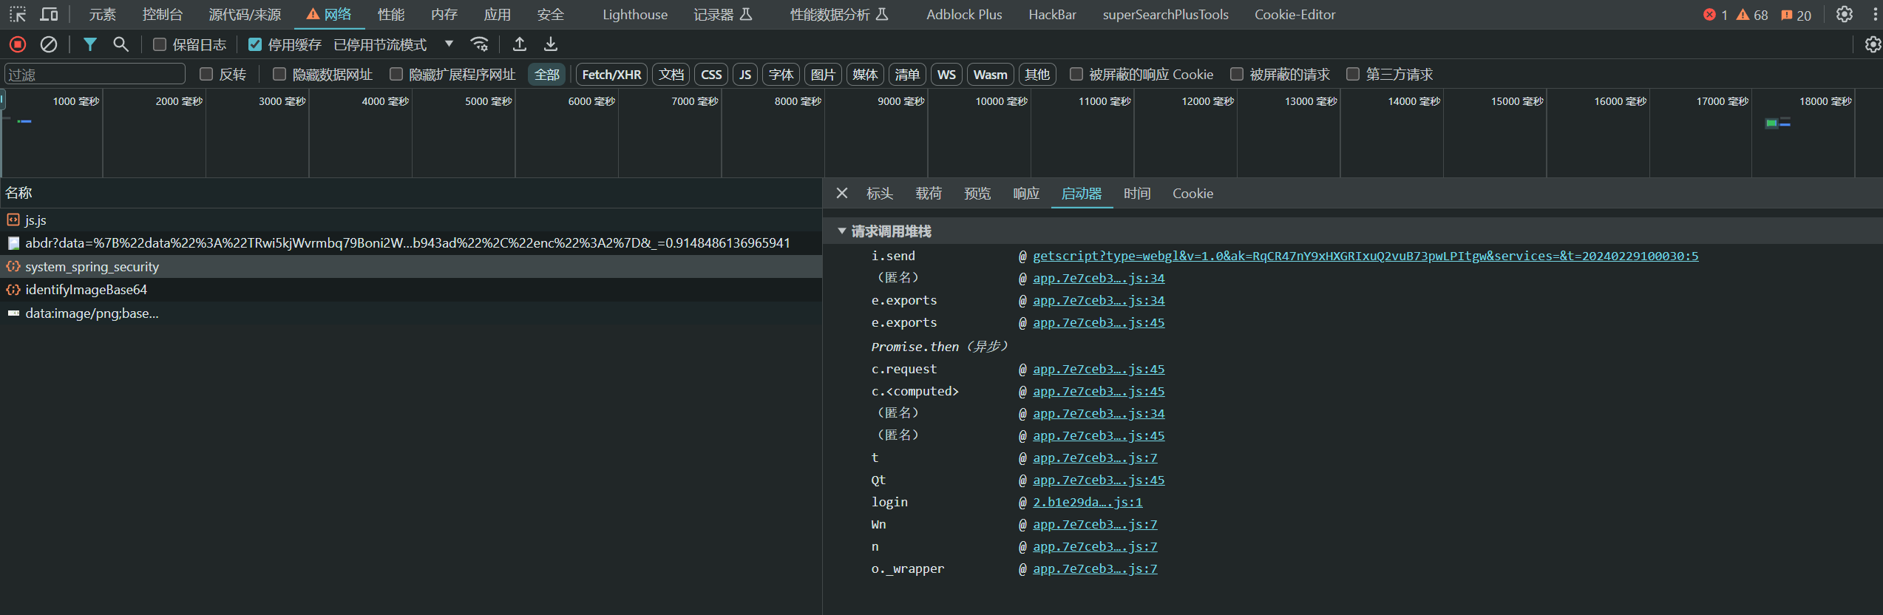Filter requests by CSS type
Viewport: 1883px width, 615px height.
pos(711,74)
